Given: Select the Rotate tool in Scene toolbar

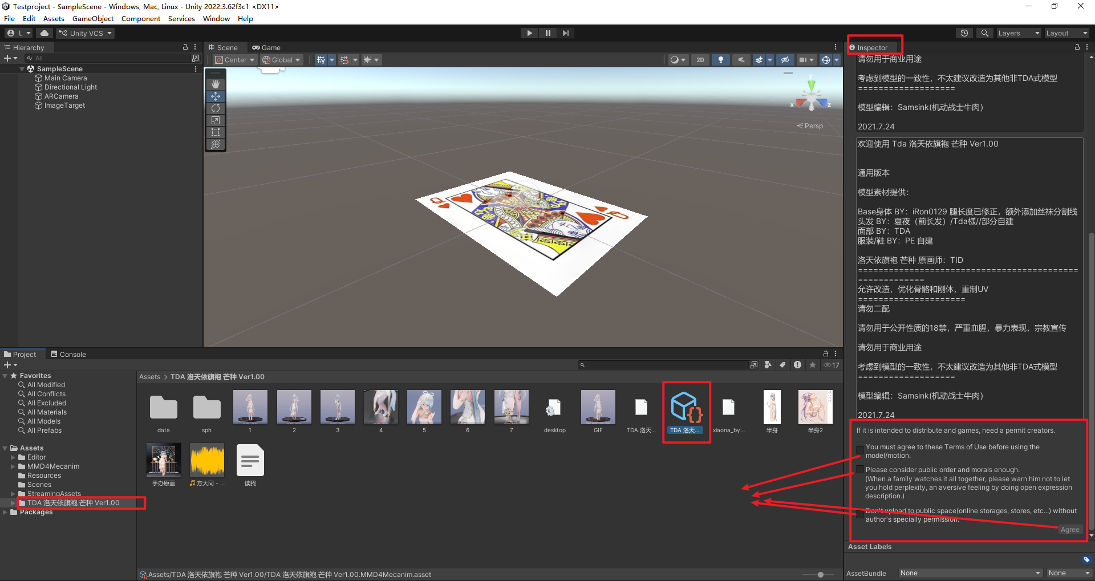Looking at the screenshot, I should coord(216,108).
